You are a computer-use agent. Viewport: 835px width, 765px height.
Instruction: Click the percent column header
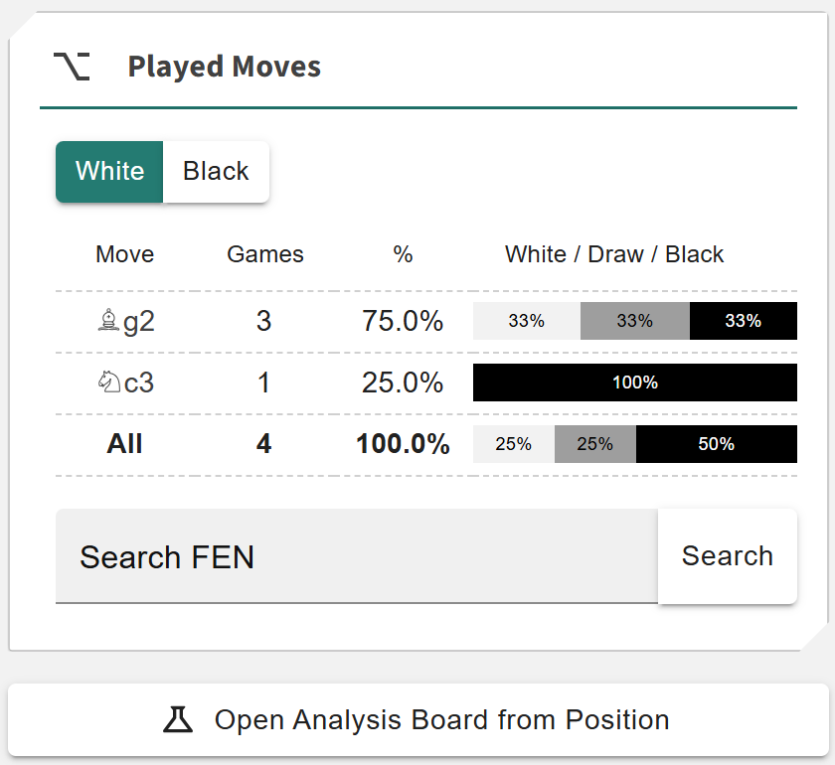click(x=403, y=254)
